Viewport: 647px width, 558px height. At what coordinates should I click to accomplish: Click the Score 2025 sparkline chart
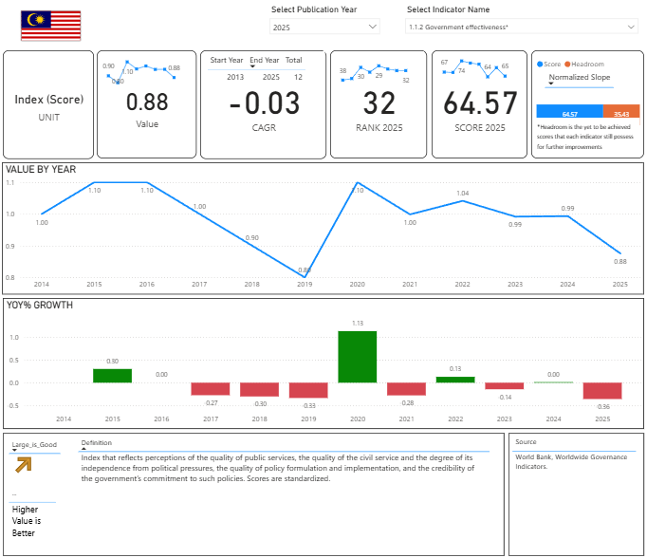point(477,68)
